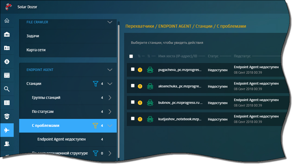
Task: Check the pugacheva_pc station checkbox
Action: 133,69
